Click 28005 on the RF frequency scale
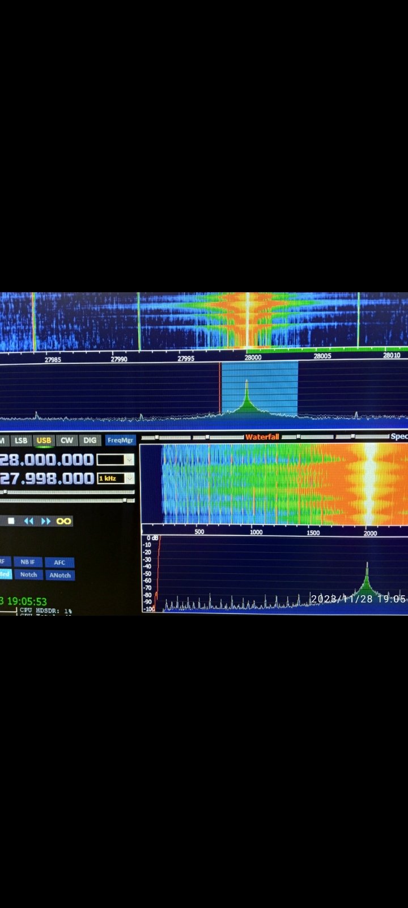 322,356
